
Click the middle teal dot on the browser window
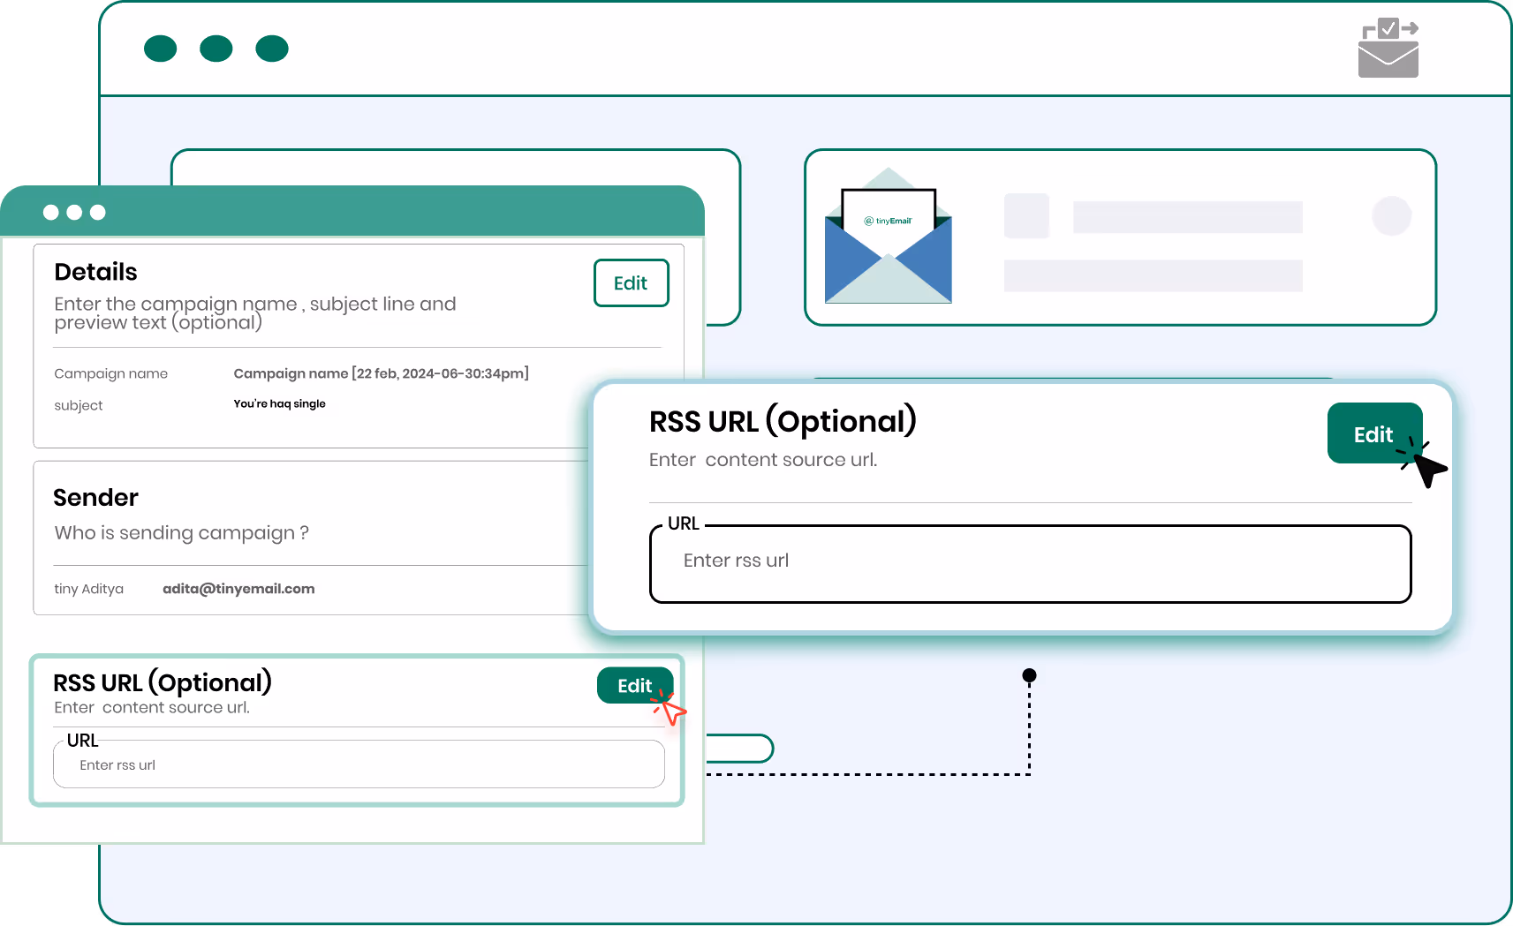[216, 49]
